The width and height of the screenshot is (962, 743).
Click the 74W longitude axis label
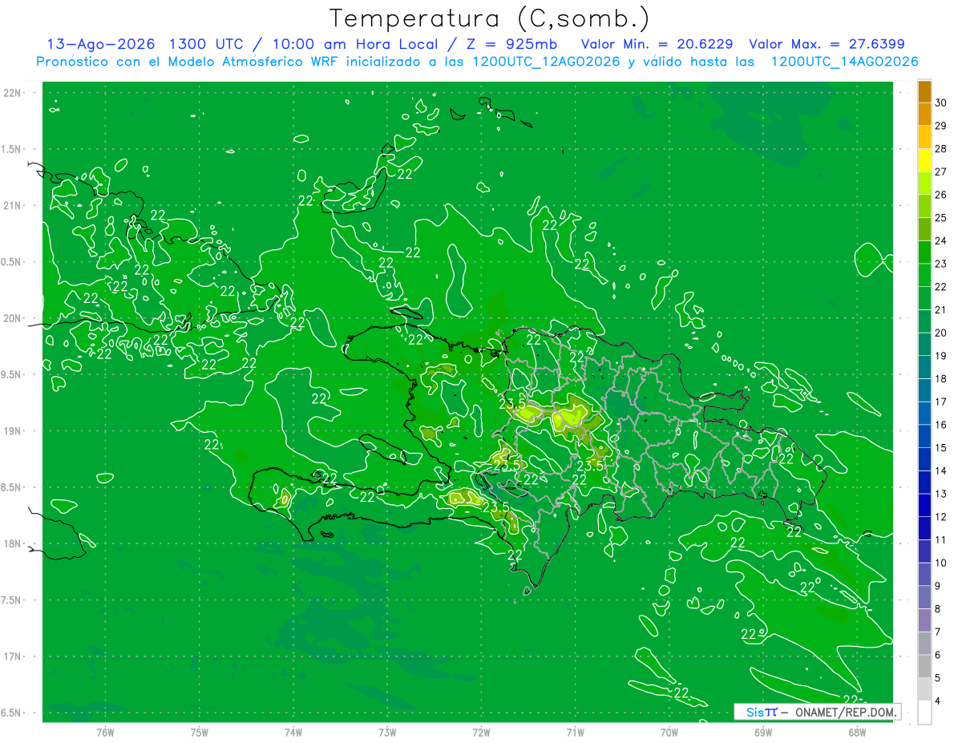pos(293,733)
